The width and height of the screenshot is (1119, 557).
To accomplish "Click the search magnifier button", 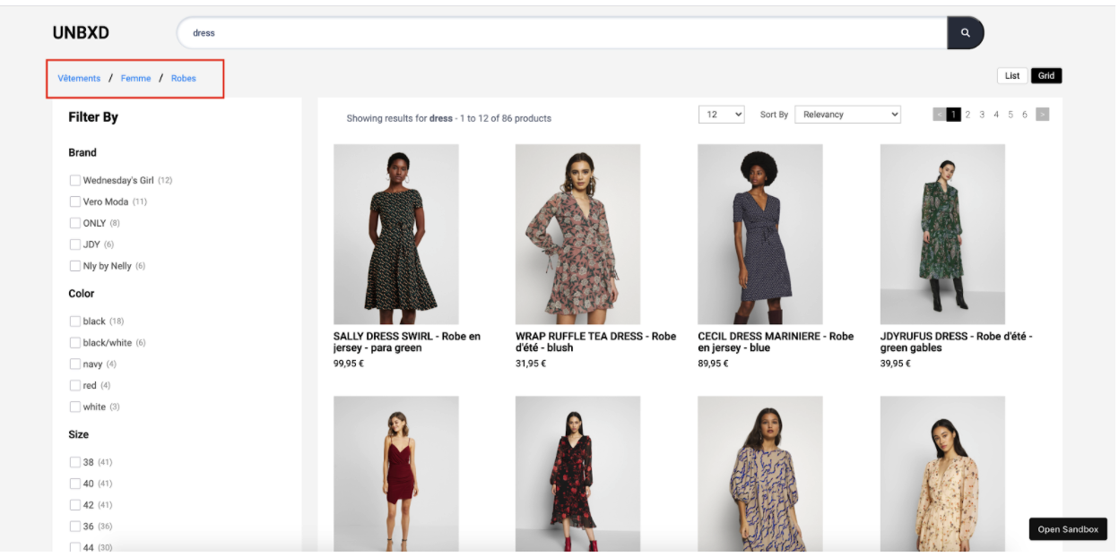I will pos(966,33).
